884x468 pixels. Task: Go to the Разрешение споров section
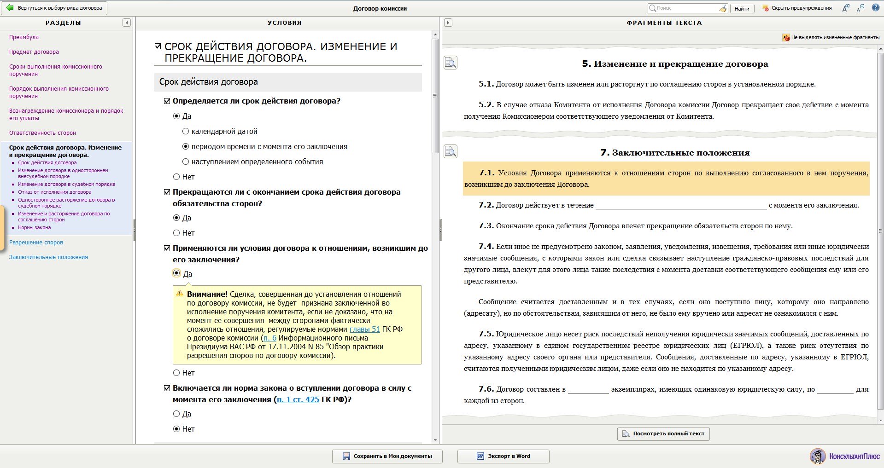(x=36, y=243)
